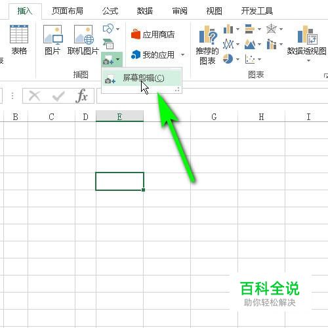Viewport: 328px width, 328px height.
Task: Expand pie chart dropdown arrow
Action: [x=237, y=59]
